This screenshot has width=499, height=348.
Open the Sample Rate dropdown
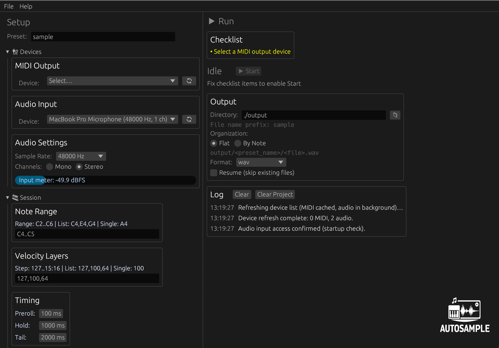coord(81,156)
